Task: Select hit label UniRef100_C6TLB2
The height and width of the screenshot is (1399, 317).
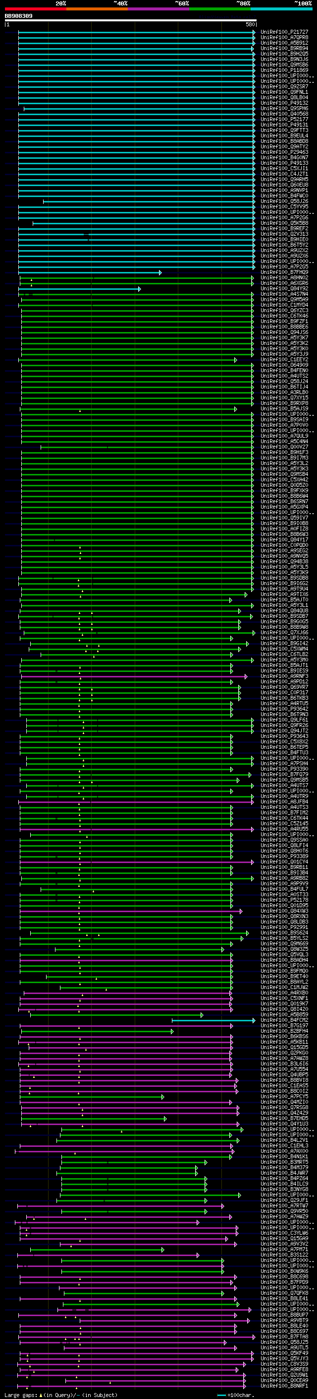Action: pos(284,655)
